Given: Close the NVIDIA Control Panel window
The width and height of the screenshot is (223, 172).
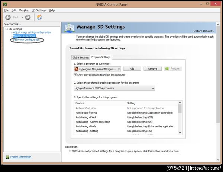Looking at the screenshot, I should 216,4.
